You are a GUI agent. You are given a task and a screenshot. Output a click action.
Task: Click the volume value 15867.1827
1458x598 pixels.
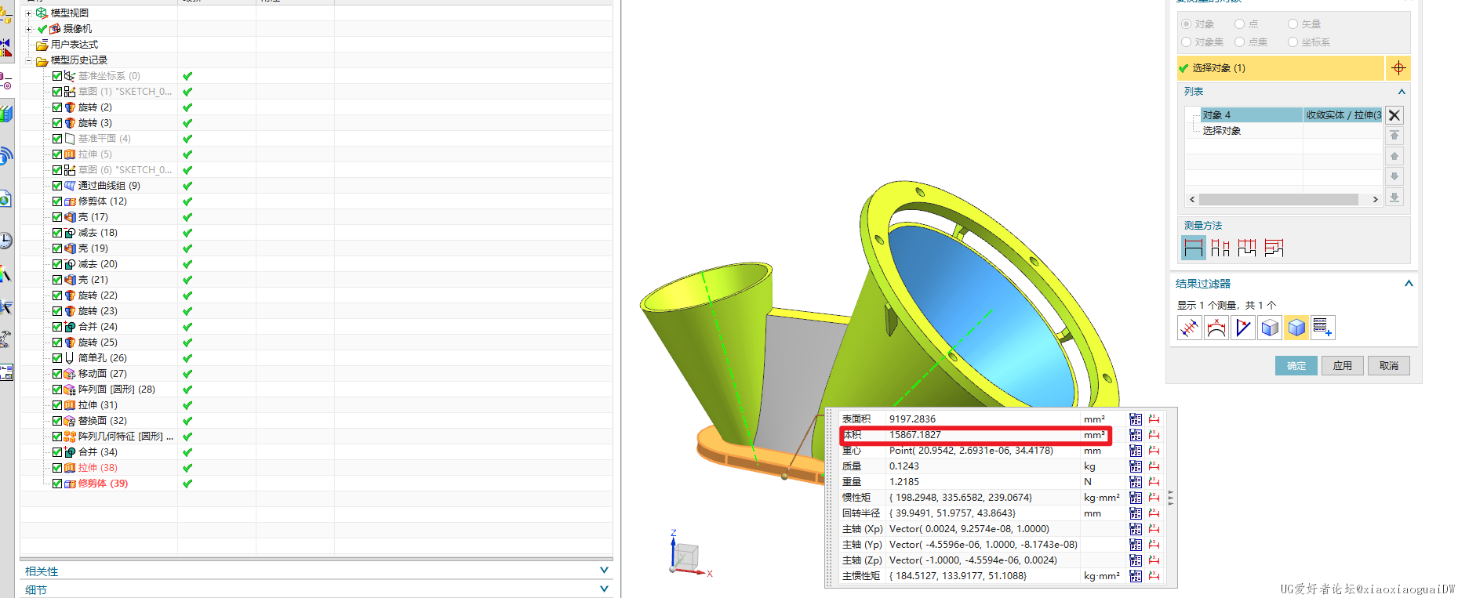[914, 435]
